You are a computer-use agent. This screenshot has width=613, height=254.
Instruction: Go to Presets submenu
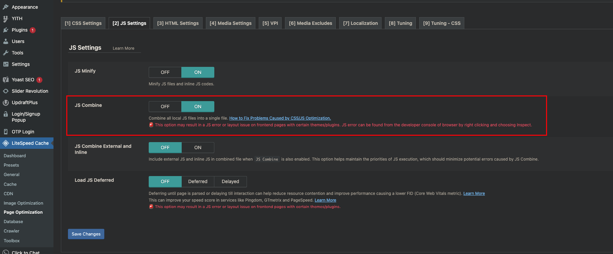pyautogui.click(x=11, y=165)
